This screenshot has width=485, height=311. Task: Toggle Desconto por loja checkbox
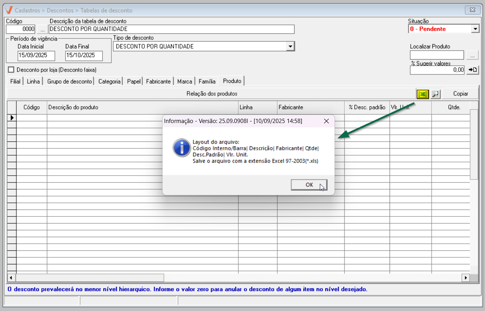click(11, 70)
